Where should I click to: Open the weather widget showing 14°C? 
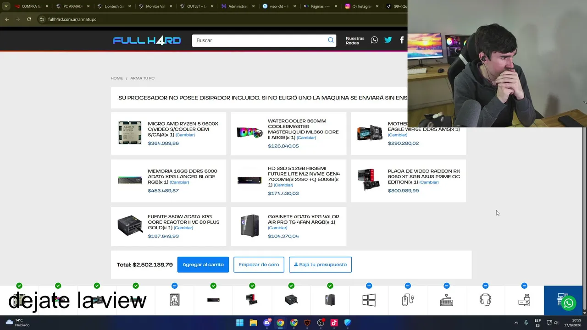point(17,323)
